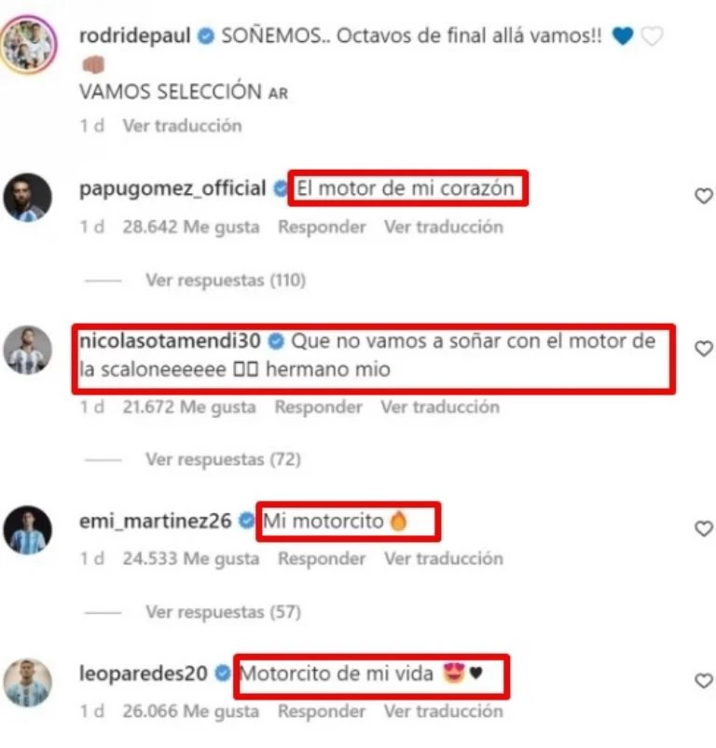This screenshot has height=748, width=716.
Task: Reply to papugomez_official via Responder
Action: [x=323, y=227]
